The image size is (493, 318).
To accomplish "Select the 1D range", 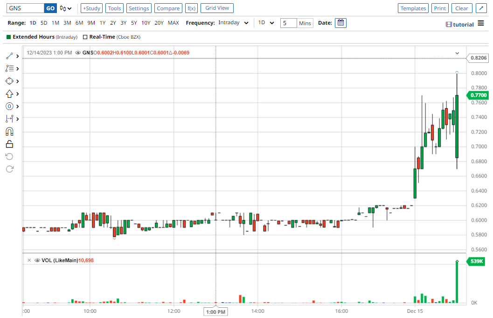I will (x=33, y=23).
